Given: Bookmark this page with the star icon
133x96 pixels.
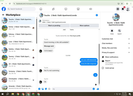Looking at the screenshot, I should [122, 4].
